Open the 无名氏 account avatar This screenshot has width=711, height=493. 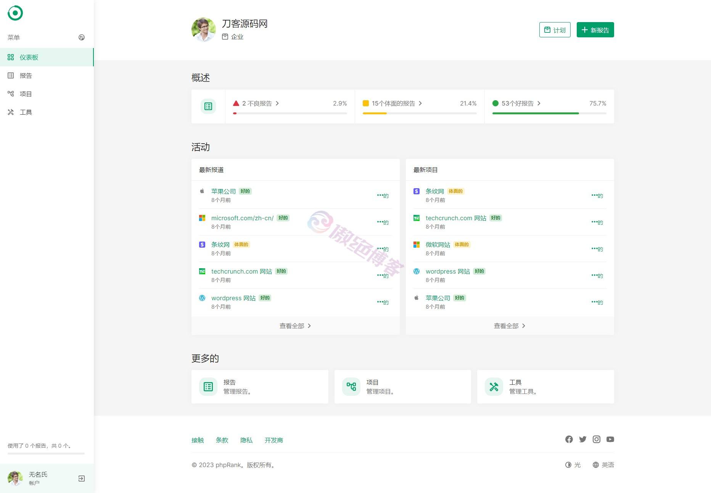15,479
